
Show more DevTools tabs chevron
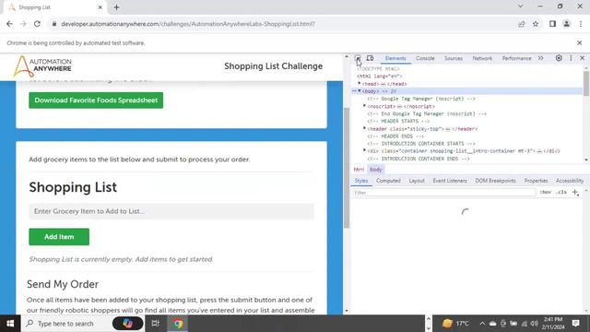[541, 58]
